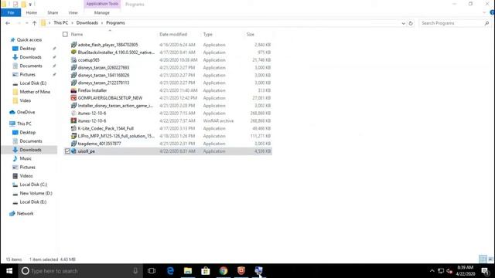Click the taskbar search box
Screen dimensions: 495x278
pyautogui.click(x=80, y=271)
